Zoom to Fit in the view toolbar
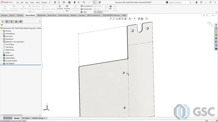This screenshot has height=122, width=218. click(x=111, y=19)
